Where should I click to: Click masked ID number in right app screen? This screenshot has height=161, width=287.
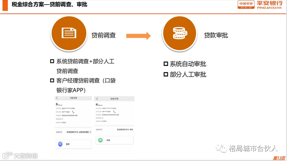point(109,108)
